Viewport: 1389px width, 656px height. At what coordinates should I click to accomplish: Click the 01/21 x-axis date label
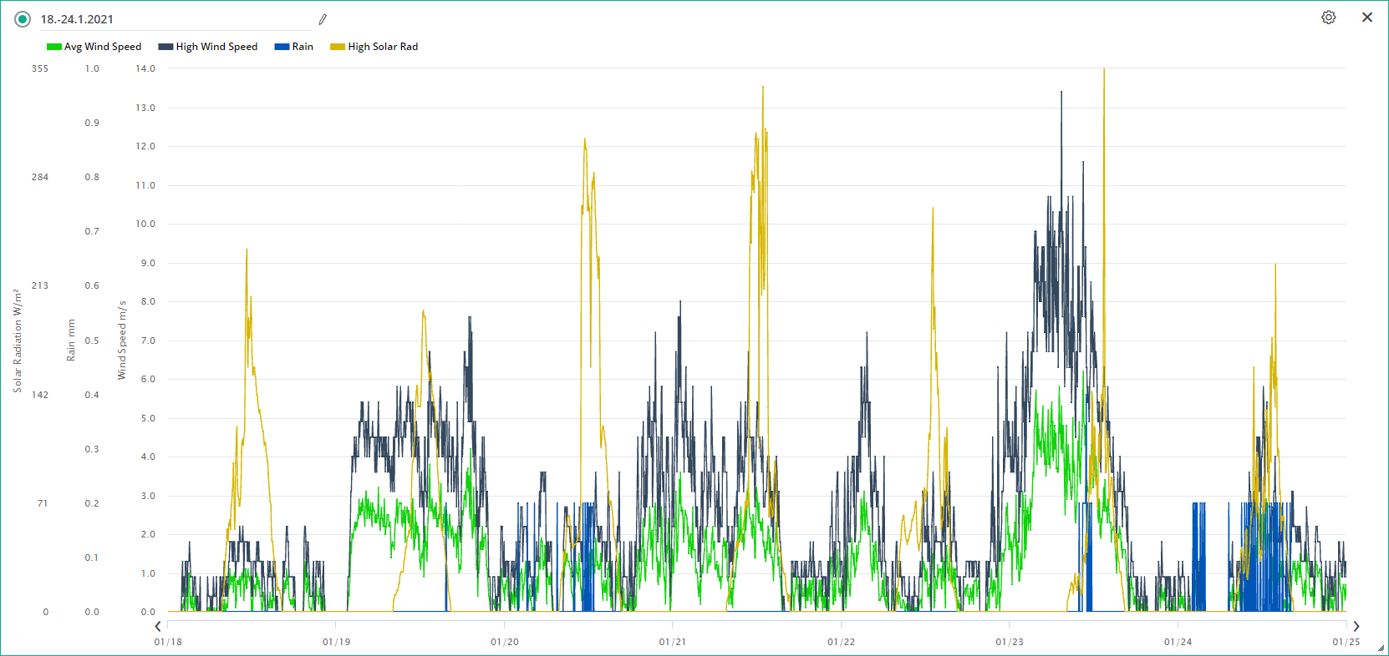point(673,642)
